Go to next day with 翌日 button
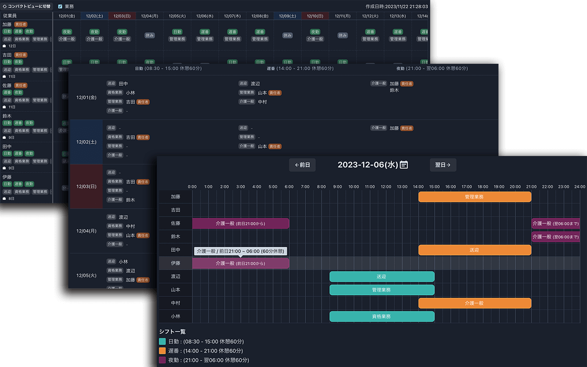The image size is (587, 367). point(443,165)
